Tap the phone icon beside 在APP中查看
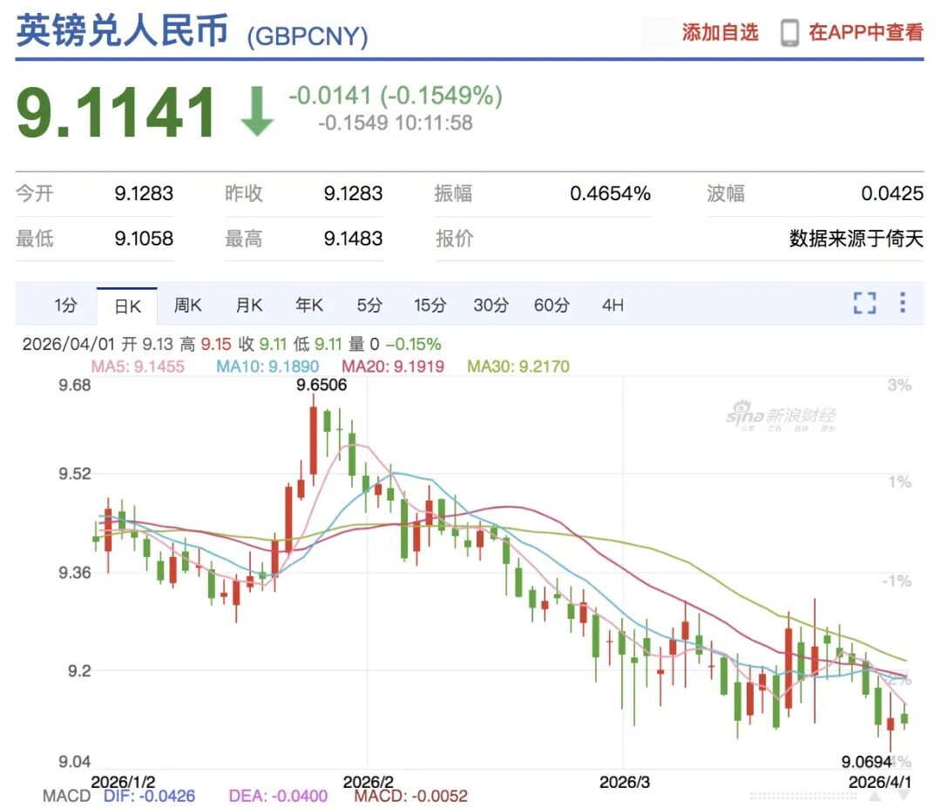Image resolution: width=941 pixels, height=807 pixels. (789, 32)
